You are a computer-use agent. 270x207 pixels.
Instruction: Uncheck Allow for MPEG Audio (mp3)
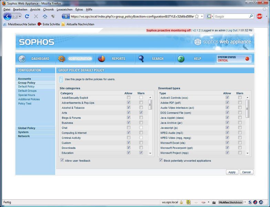[227, 132]
